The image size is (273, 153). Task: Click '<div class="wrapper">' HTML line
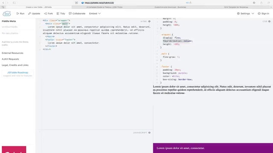pyautogui.click(x=56, y=20)
